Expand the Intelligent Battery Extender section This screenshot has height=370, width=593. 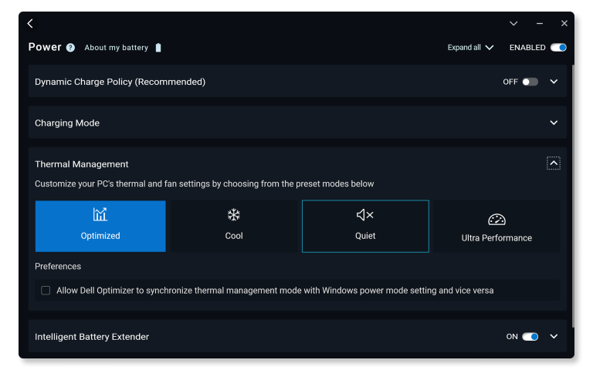(x=554, y=336)
